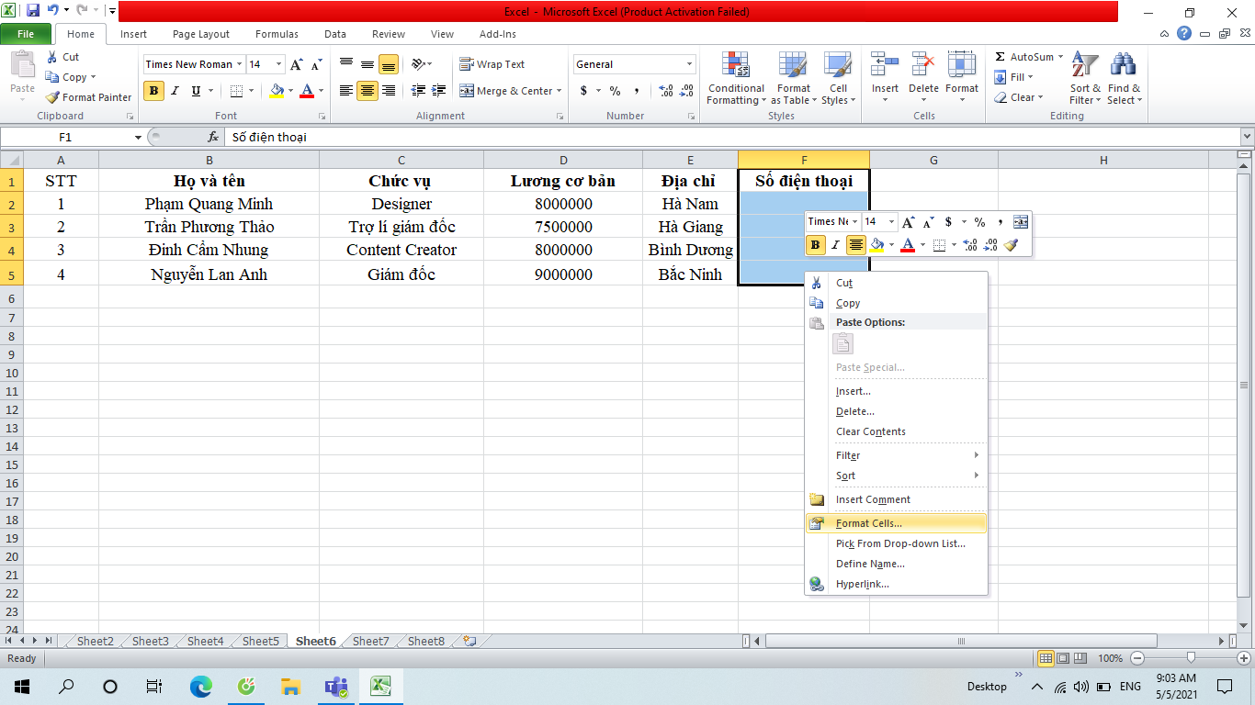
Task: Open the Sort & Filter menu
Action: 1085,79
